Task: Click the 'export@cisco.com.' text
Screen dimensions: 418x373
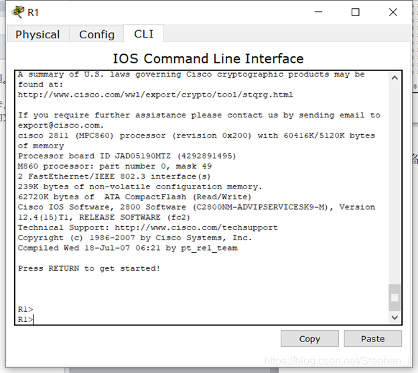Action: [61, 125]
